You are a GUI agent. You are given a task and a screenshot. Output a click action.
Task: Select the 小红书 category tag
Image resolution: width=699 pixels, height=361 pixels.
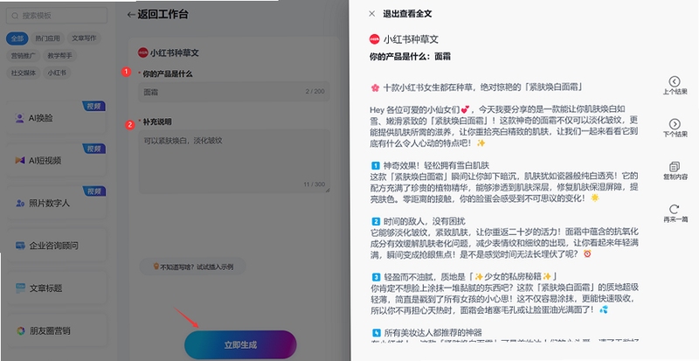pyautogui.click(x=57, y=73)
